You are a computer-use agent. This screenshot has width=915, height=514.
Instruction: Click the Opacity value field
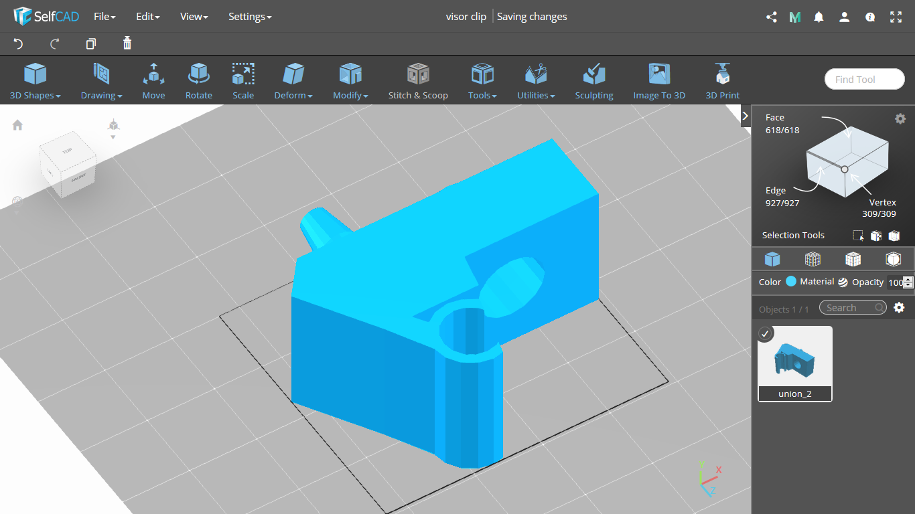(x=894, y=282)
